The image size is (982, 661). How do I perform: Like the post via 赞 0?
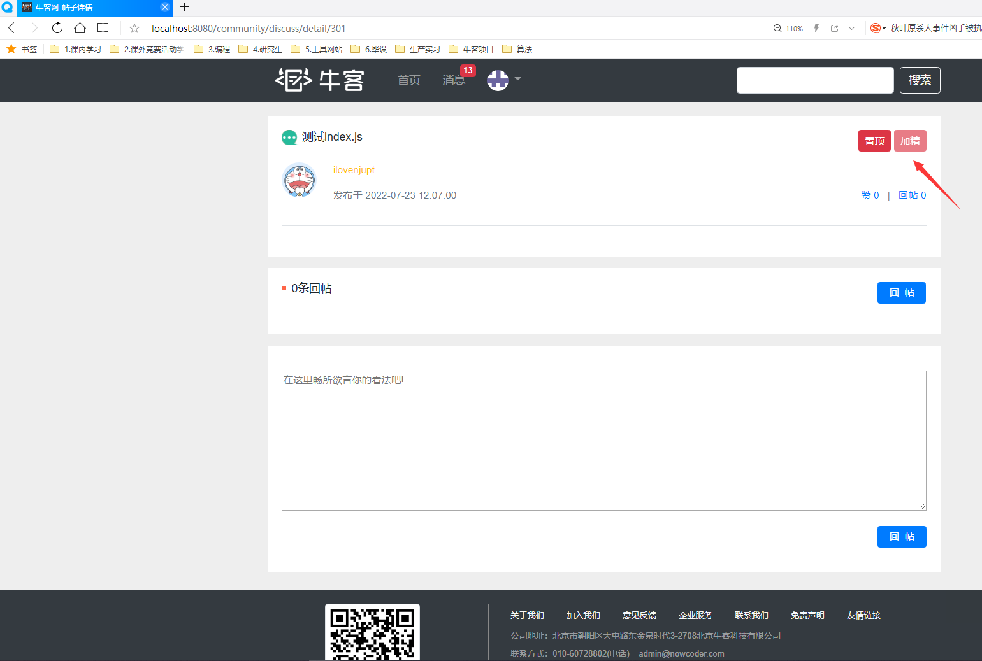870,195
